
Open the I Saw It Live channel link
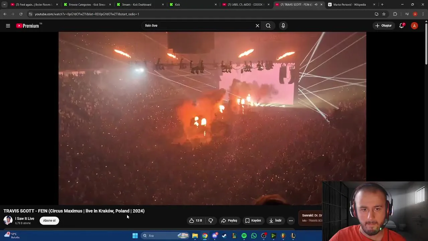pyautogui.click(x=24, y=219)
